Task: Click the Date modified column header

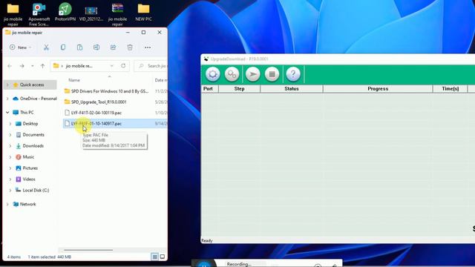Action: pos(160,80)
